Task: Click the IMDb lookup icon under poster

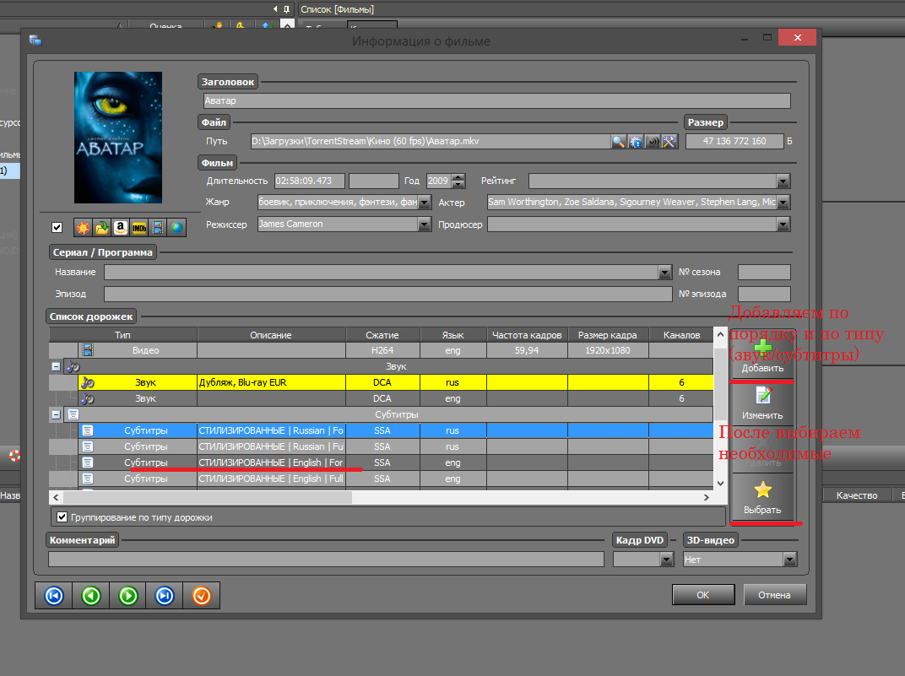Action: (138, 227)
